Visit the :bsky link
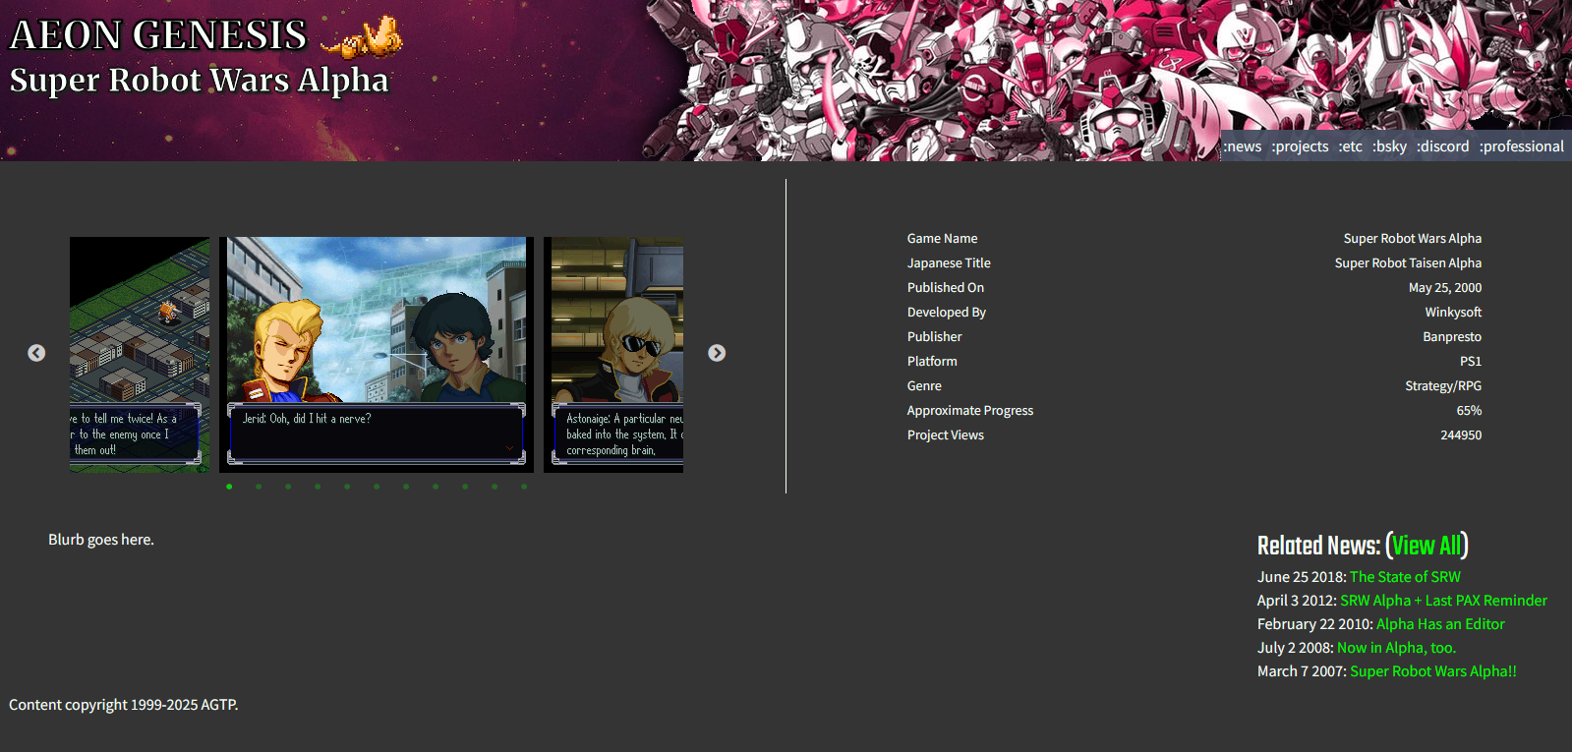The image size is (1572, 752). [1390, 146]
